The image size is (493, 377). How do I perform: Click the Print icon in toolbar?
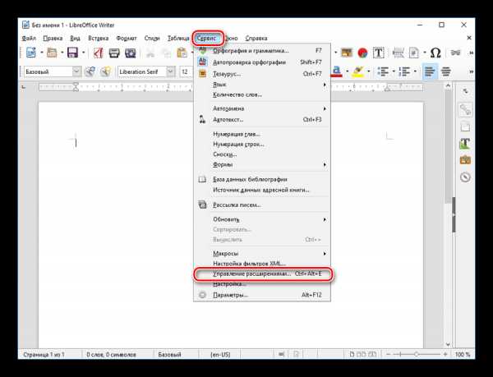coord(114,53)
